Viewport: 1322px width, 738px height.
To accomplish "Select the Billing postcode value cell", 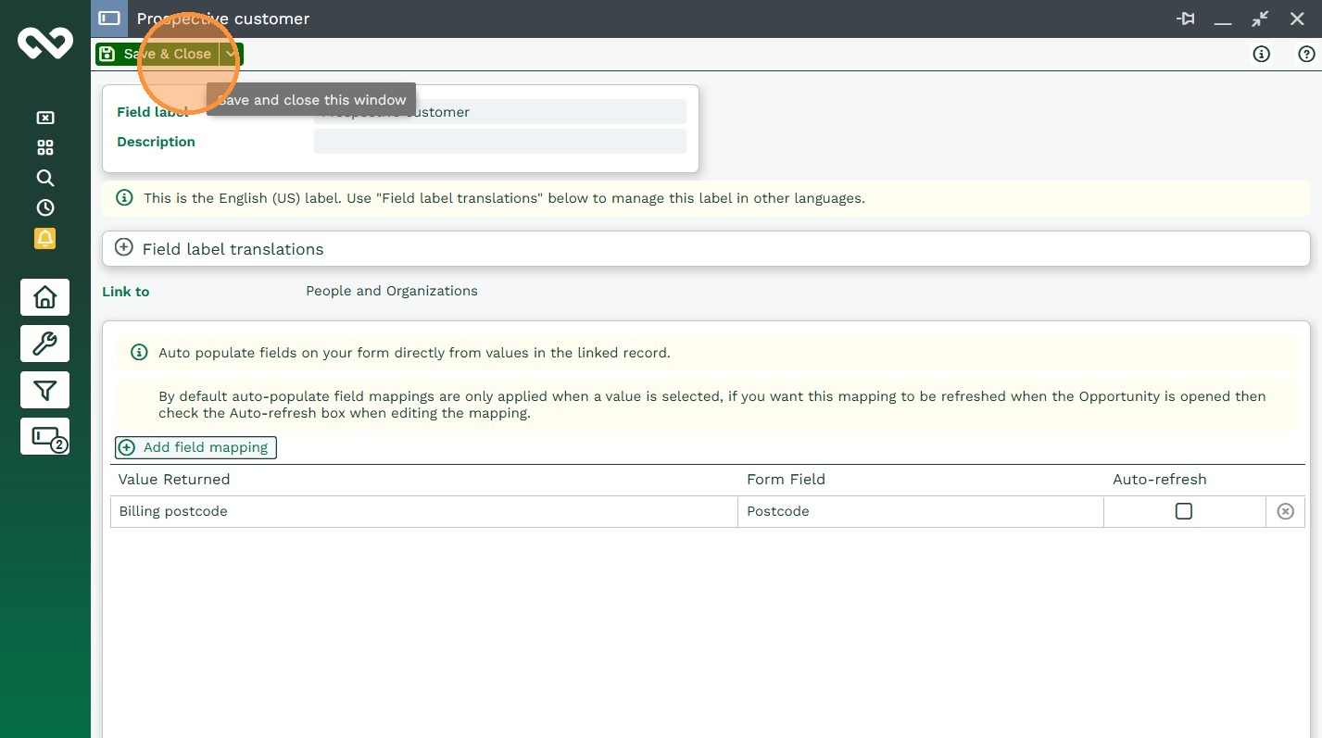I will pos(423,511).
